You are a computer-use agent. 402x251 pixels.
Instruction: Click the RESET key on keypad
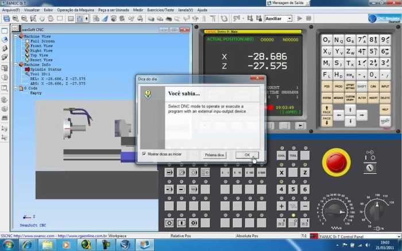tap(385, 121)
